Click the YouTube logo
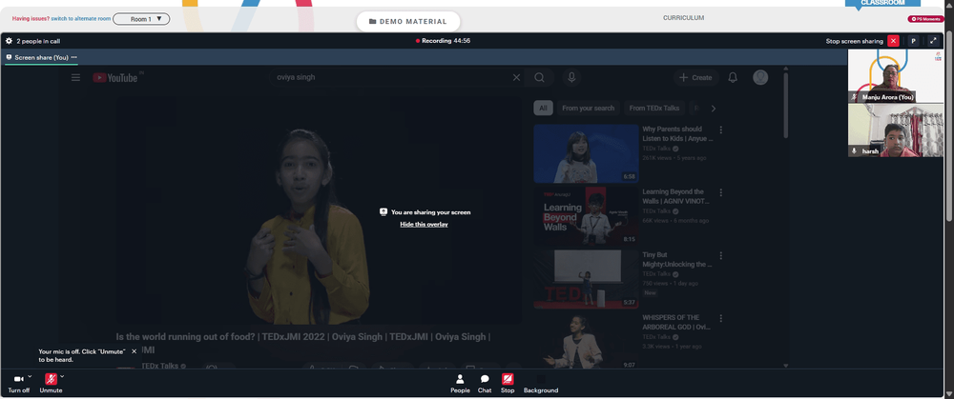The width and height of the screenshot is (954, 399). [x=115, y=77]
